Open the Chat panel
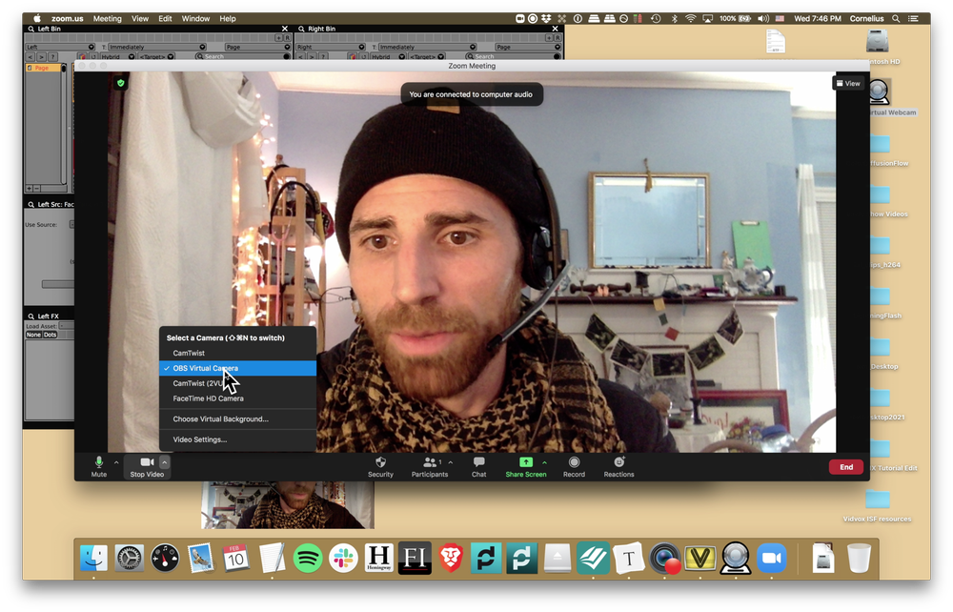 coord(479,467)
